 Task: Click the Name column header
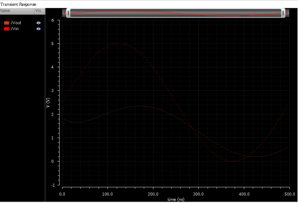pyautogui.click(x=5, y=11)
